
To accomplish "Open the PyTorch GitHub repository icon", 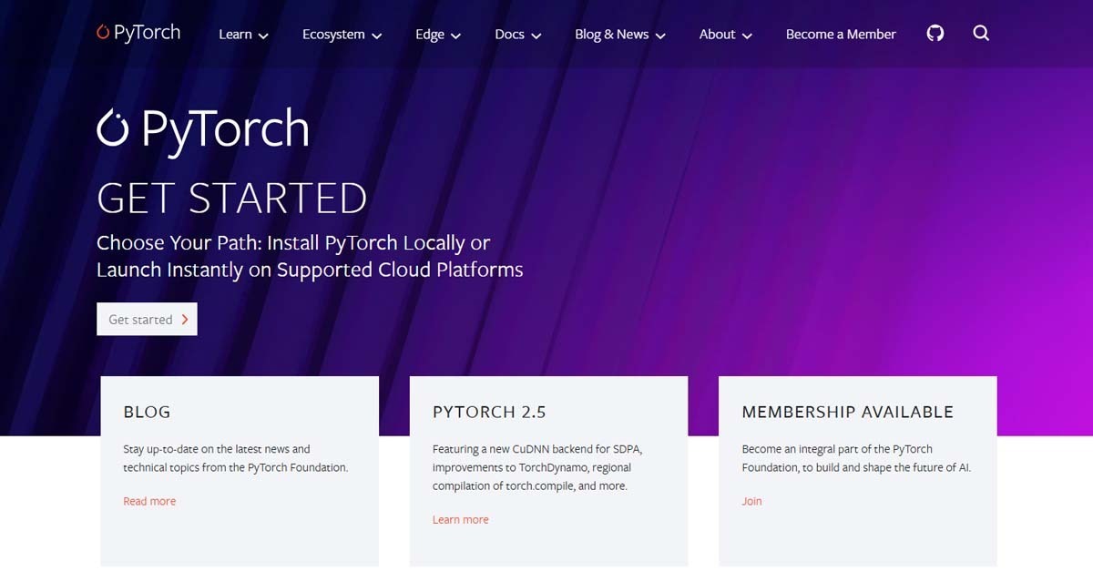I will click(935, 33).
